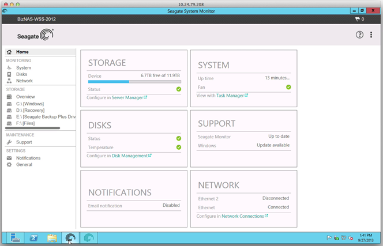Click the Support wrench icon
The image size is (383, 246).
tap(9, 142)
